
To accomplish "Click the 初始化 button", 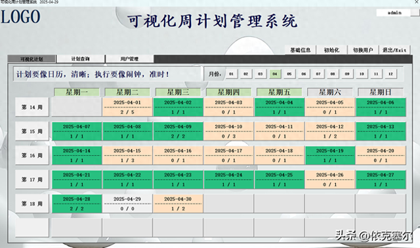I will [331, 50].
